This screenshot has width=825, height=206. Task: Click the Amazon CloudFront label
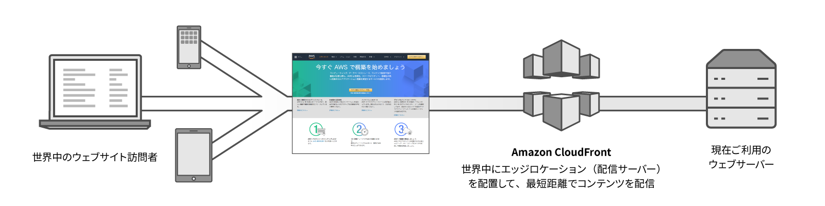tap(561, 152)
